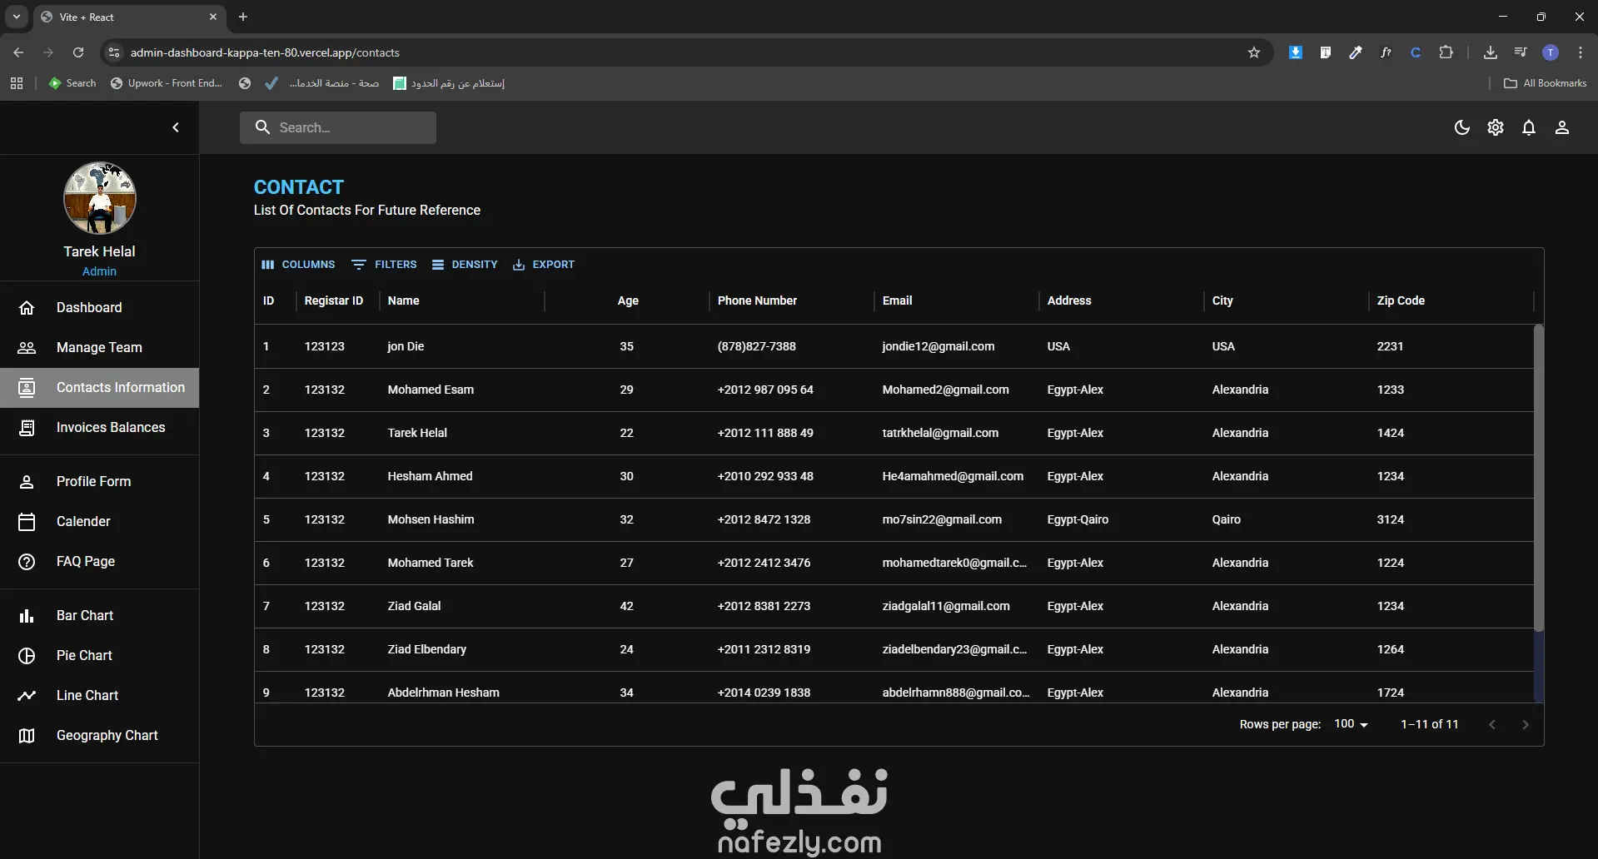Click the Dashboard home icon
Screen dimensions: 1598x859
[27, 308]
